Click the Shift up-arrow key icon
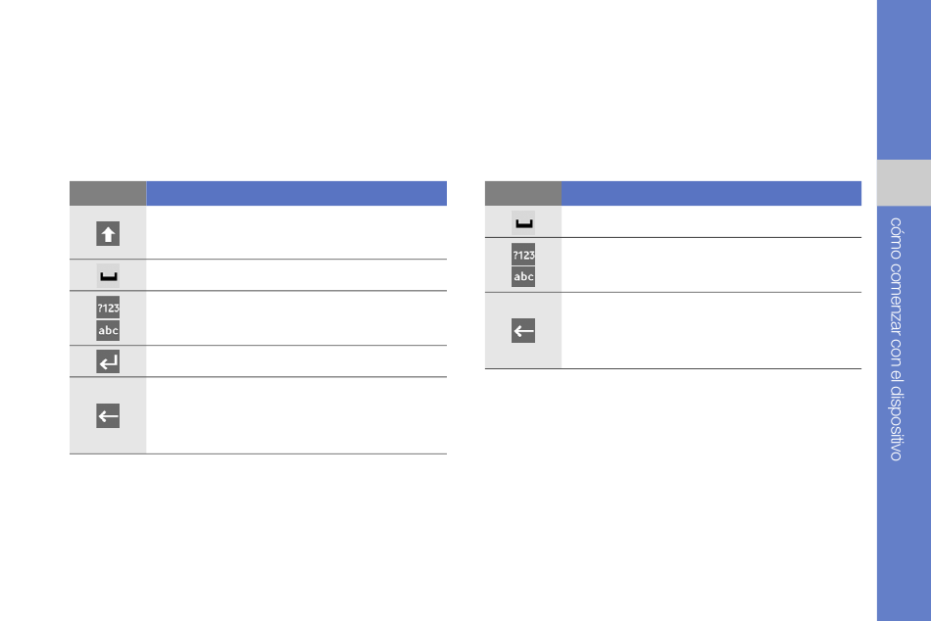The image size is (931, 621). [x=108, y=234]
